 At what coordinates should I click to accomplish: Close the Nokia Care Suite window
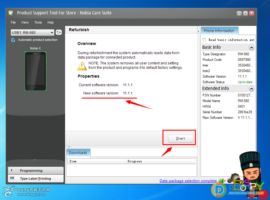(x=251, y=14)
